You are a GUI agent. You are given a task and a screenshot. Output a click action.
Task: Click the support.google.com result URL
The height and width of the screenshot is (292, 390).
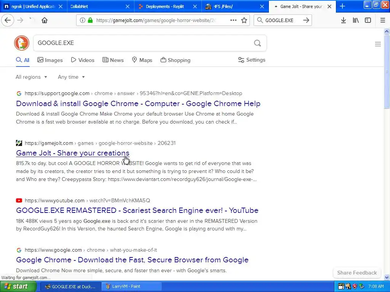click(133, 94)
